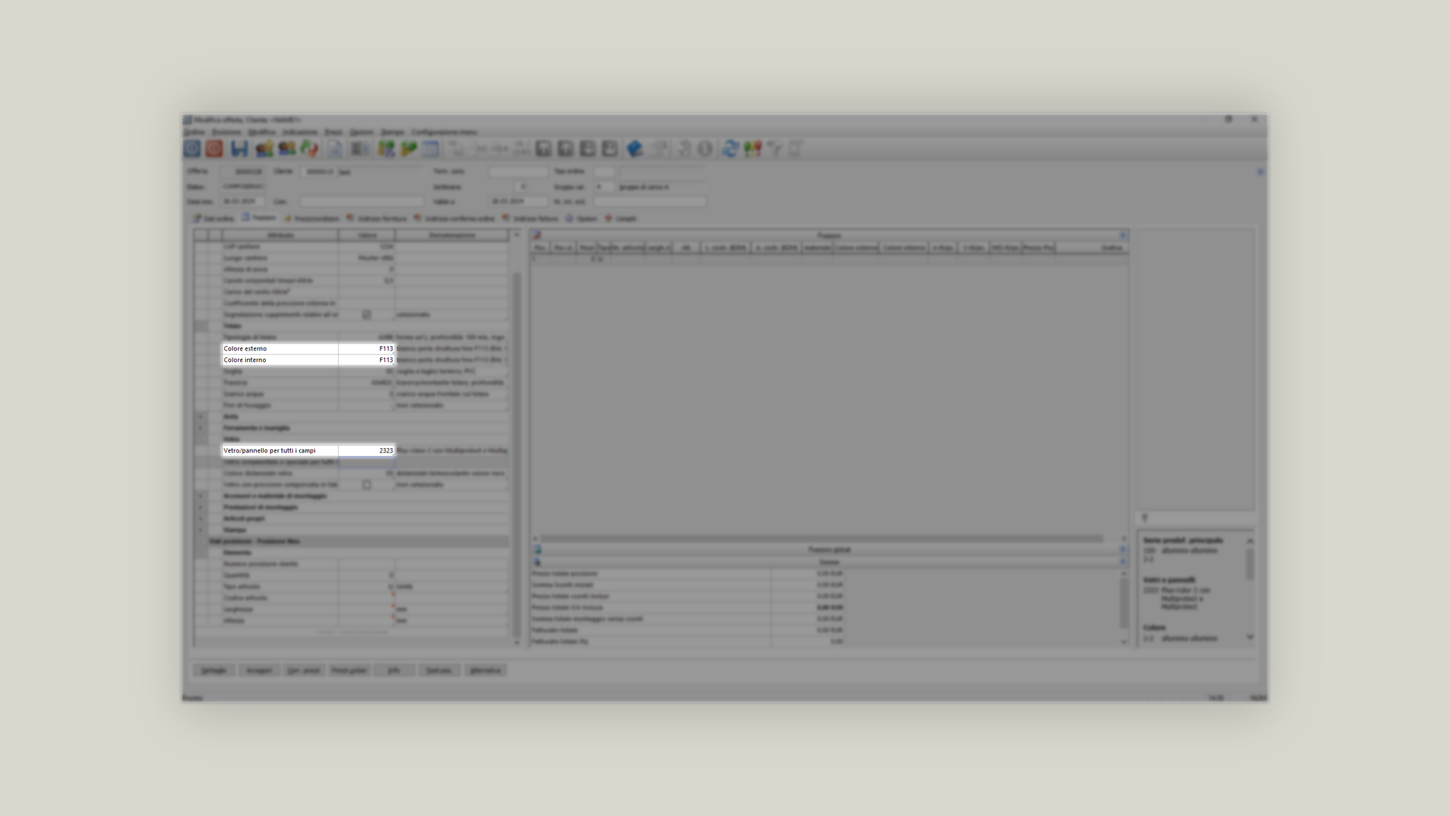Image resolution: width=1450 pixels, height=816 pixels.
Task: Click the Dettaglio button at bottom
Action: pyautogui.click(x=214, y=670)
